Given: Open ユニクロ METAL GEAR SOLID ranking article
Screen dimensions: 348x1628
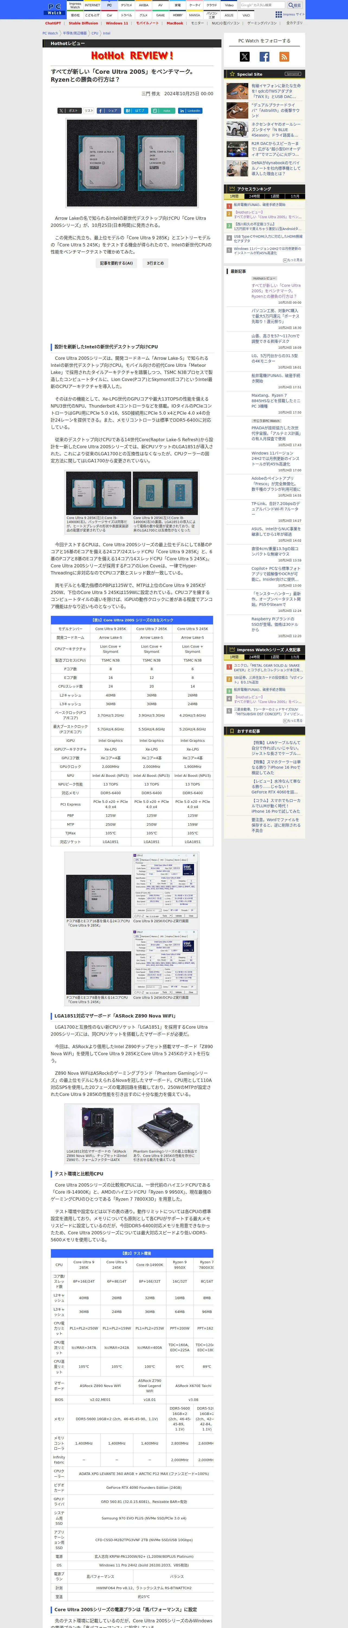Looking at the screenshot, I should click(268, 668).
